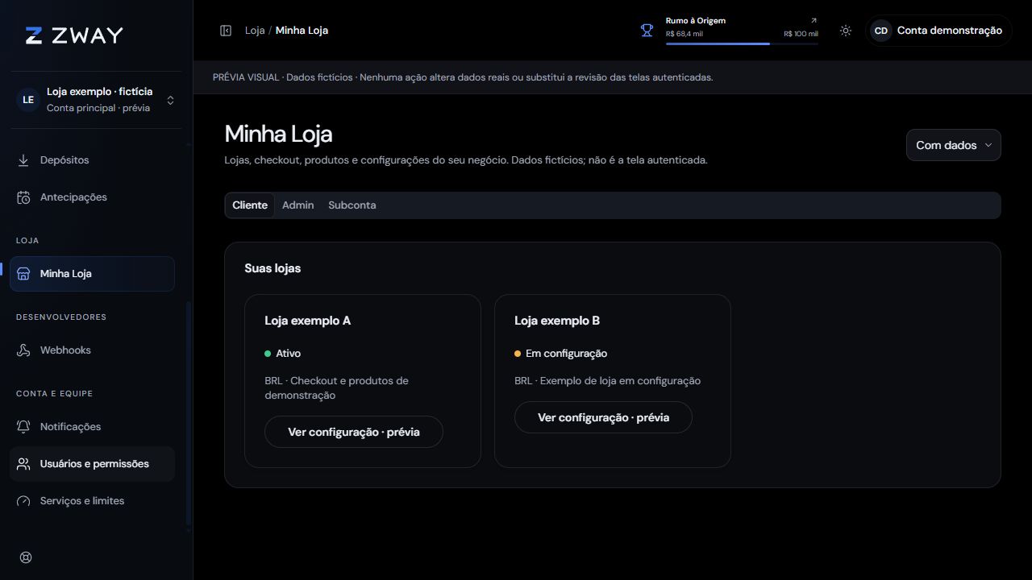
Task: Click the Webhooks icon in sidebar
Action: (23, 350)
